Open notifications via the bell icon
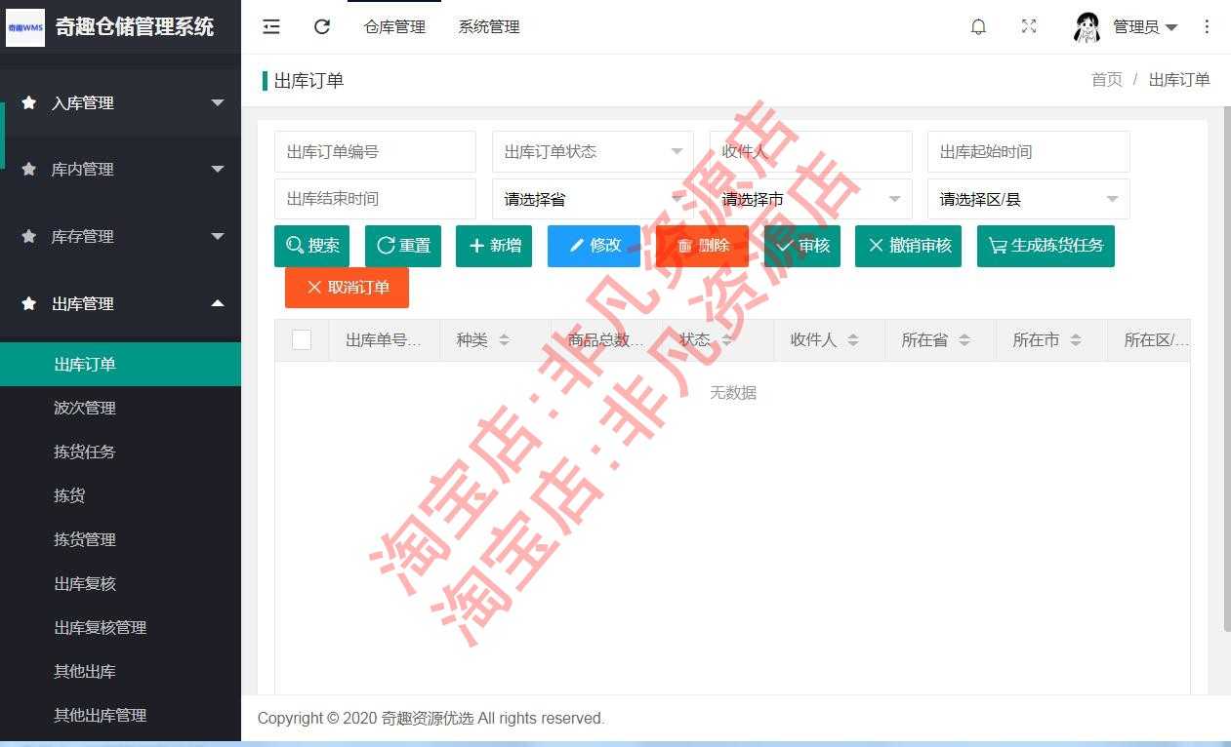This screenshot has width=1231, height=747. pyautogui.click(x=978, y=26)
